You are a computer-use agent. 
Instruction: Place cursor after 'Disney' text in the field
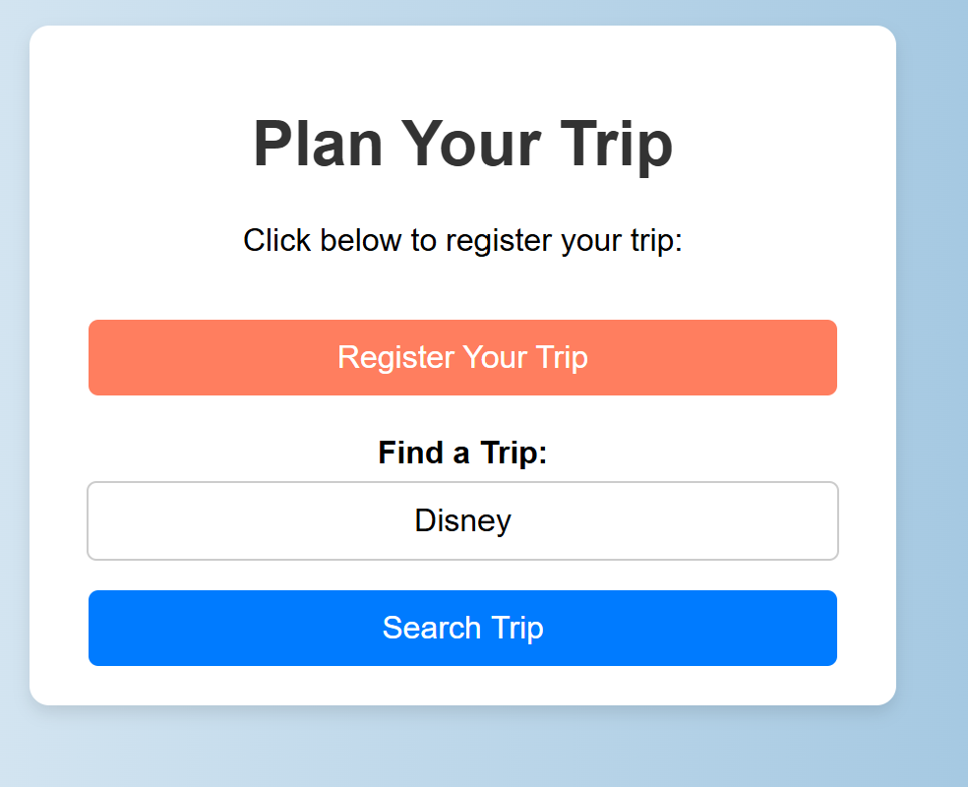tap(513, 521)
